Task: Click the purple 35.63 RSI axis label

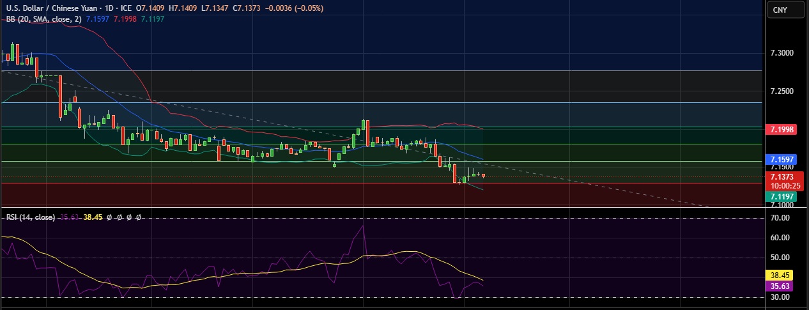Action: tap(778, 286)
